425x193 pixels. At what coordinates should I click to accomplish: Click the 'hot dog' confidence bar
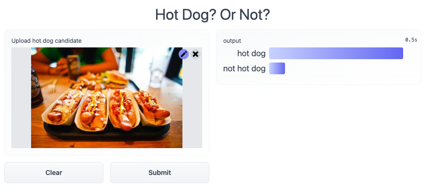336,53
